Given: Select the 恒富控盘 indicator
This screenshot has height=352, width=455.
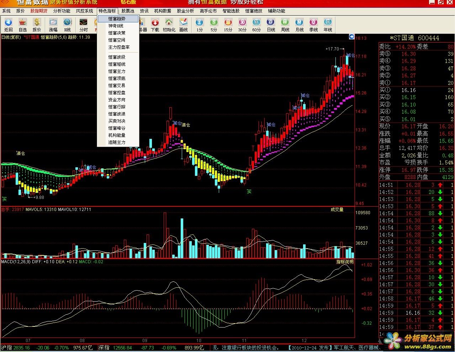Looking at the screenshot, I should coord(118,93).
